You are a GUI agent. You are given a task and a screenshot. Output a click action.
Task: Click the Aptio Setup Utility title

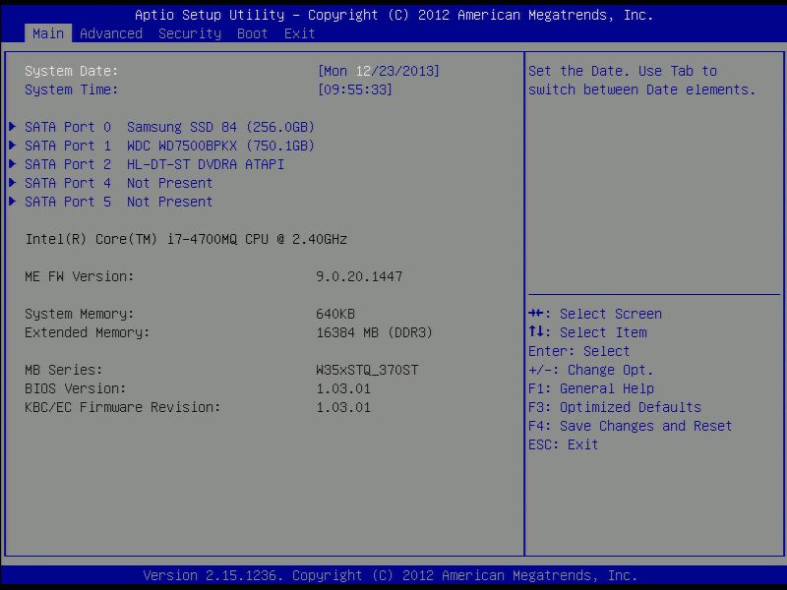tap(394, 15)
